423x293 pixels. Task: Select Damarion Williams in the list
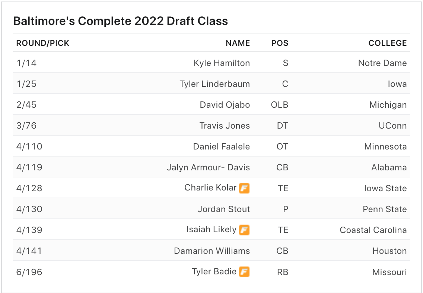[212, 251]
